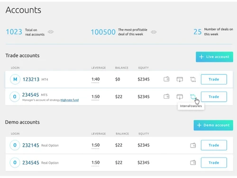Screen dimensions: 237x178
Task: Click Trade for MT5 account 234545
Action: pyautogui.click(x=214, y=97)
